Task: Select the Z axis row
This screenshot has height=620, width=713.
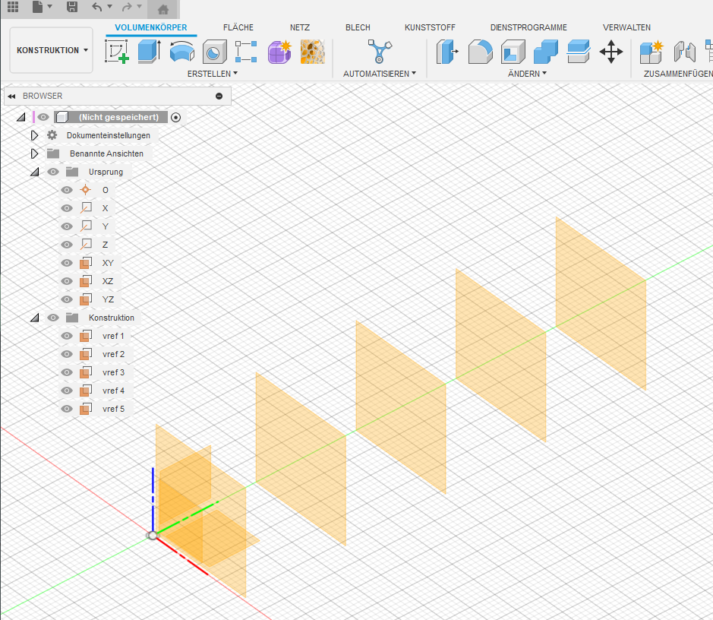Action: [87, 244]
